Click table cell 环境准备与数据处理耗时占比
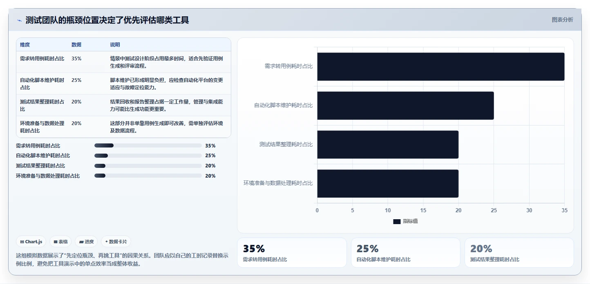This screenshot has width=590, height=284. point(42,127)
